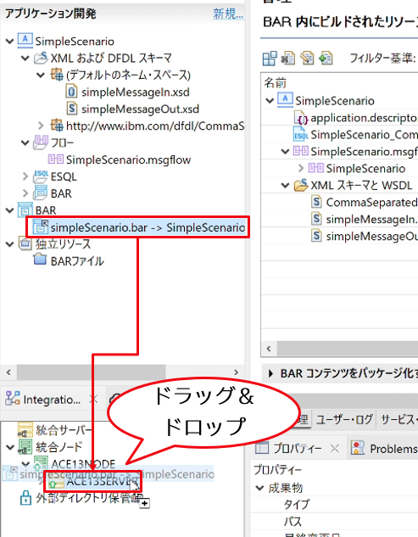Click the SimpleScenario.msgflow flow icon

tap(56, 159)
